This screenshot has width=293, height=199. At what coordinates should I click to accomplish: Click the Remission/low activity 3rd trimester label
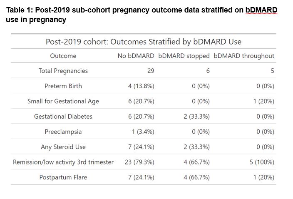[x=63, y=162]
